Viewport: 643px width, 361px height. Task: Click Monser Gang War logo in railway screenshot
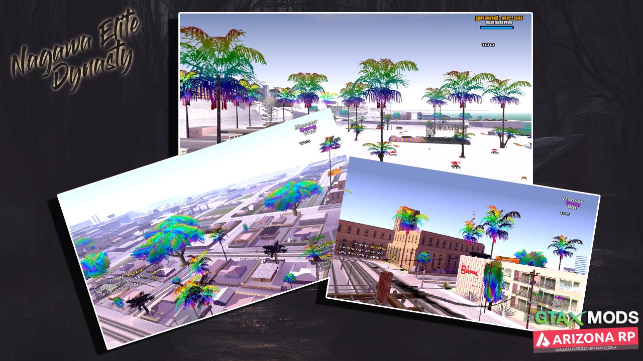click(572, 203)
